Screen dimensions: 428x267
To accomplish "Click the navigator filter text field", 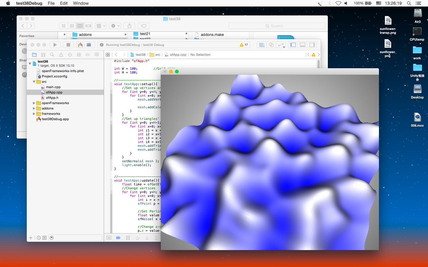I will [x=75, y=238].
